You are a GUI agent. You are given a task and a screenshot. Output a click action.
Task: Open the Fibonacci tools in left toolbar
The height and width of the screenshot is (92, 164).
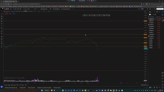click(2, 17)
